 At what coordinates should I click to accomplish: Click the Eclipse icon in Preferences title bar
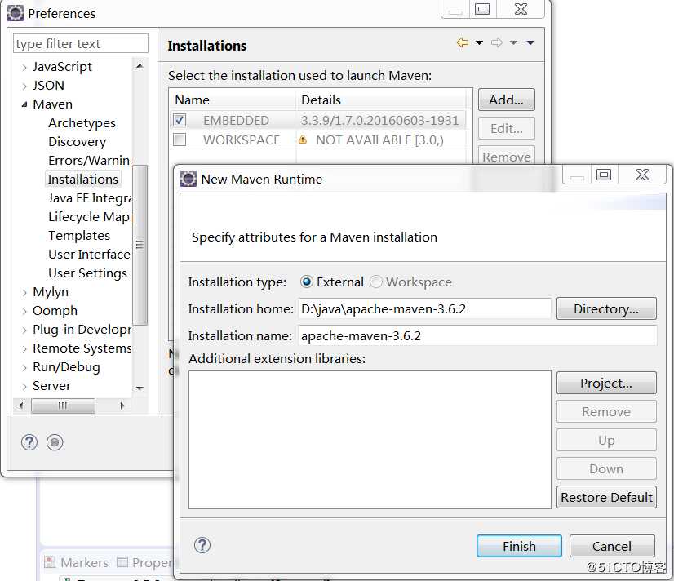click(x=16, y=13)
